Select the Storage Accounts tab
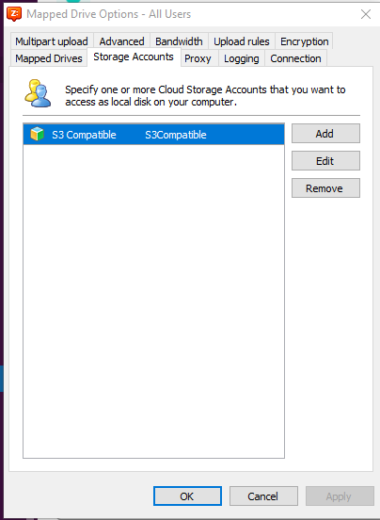This screenshot has height=520, width=380. tap(134, 57)
